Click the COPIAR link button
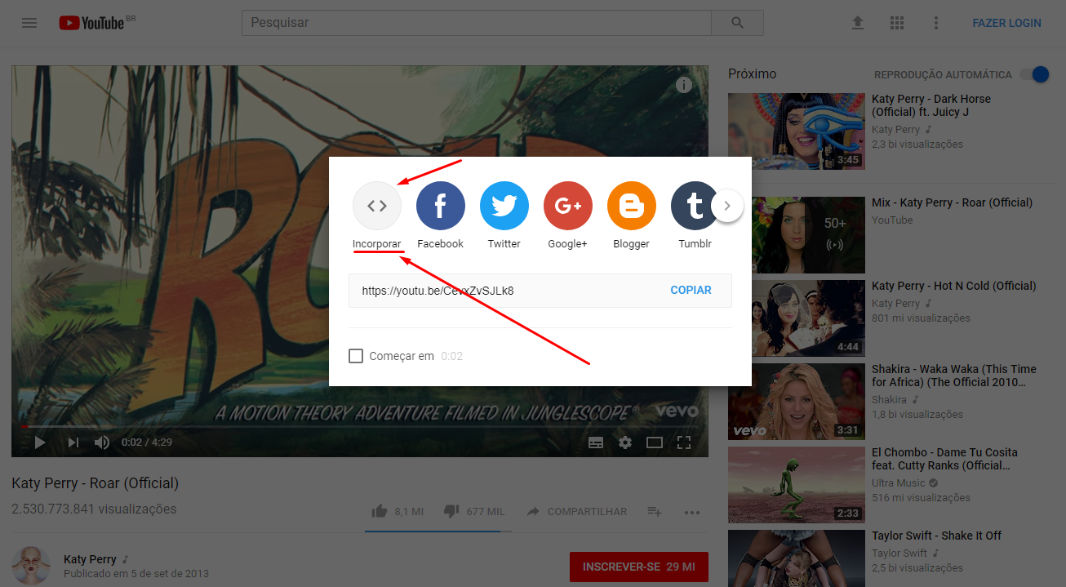The height and width of the screenshot is (587, 1066). pyautogui.click(x=691, y=290)
